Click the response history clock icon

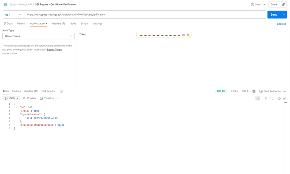pos(61,91)
